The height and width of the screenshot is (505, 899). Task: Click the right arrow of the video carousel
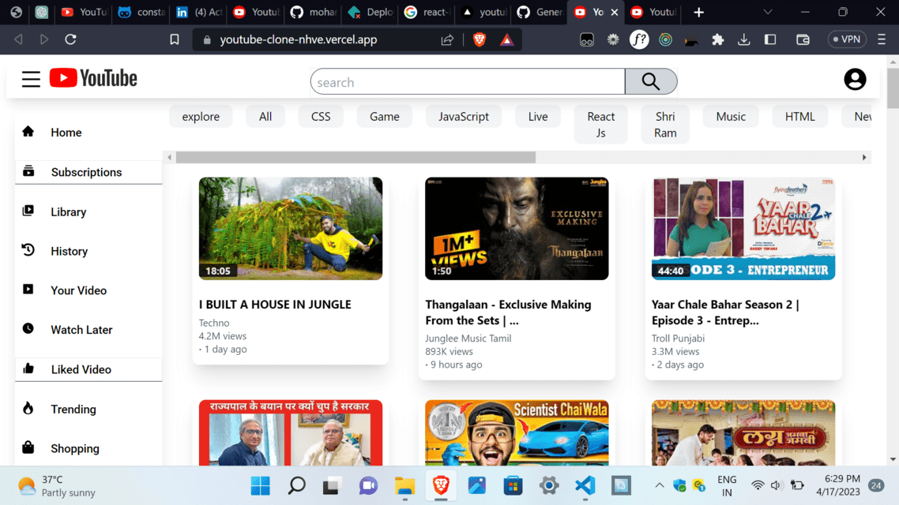863,157
